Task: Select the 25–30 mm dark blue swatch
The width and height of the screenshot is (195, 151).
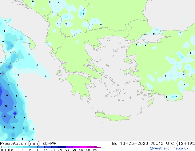Action: coord(62,147)
